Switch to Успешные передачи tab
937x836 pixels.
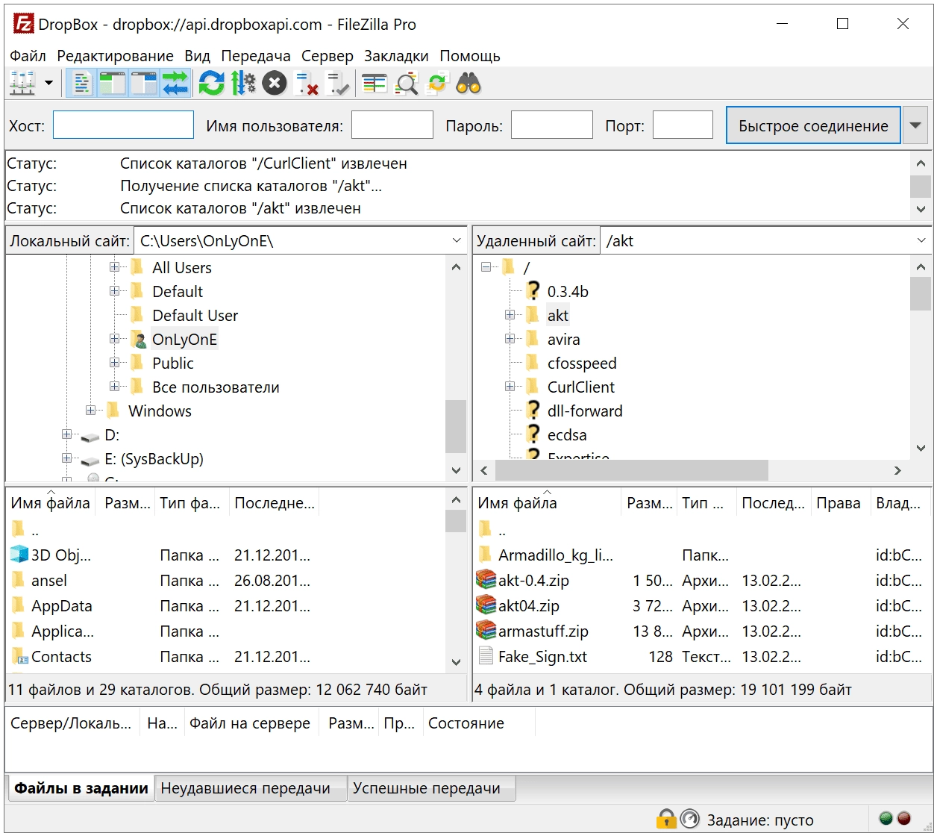click(x=431, y=788)
